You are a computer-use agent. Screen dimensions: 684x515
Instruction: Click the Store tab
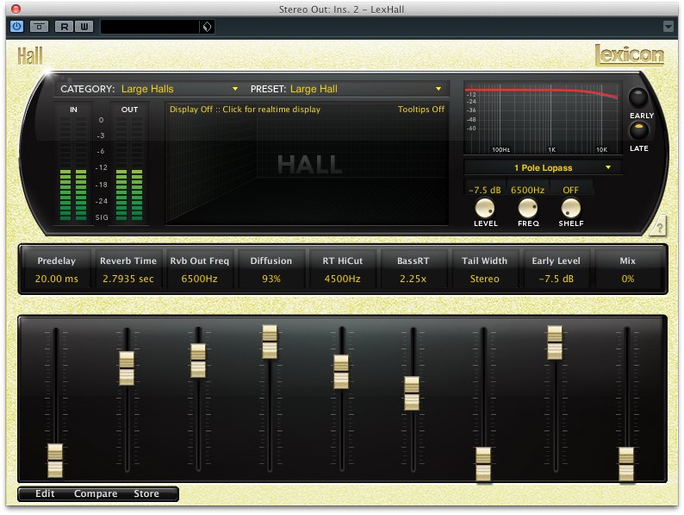pyautogui.click(x=146, y=493)
